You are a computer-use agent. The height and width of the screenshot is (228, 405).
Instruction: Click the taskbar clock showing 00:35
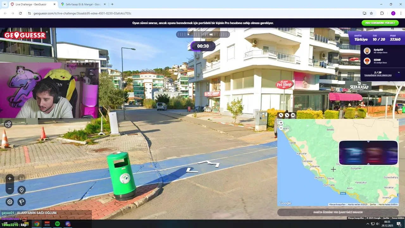[387, 224]
